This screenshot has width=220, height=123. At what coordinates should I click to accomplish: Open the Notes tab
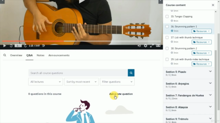pyautogui.click(x=41, y=55)
